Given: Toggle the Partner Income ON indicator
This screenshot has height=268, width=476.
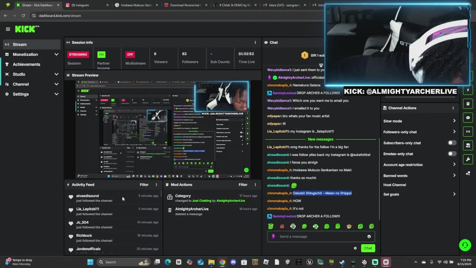Looking at the screenshot, I should [x=101, y=54].
